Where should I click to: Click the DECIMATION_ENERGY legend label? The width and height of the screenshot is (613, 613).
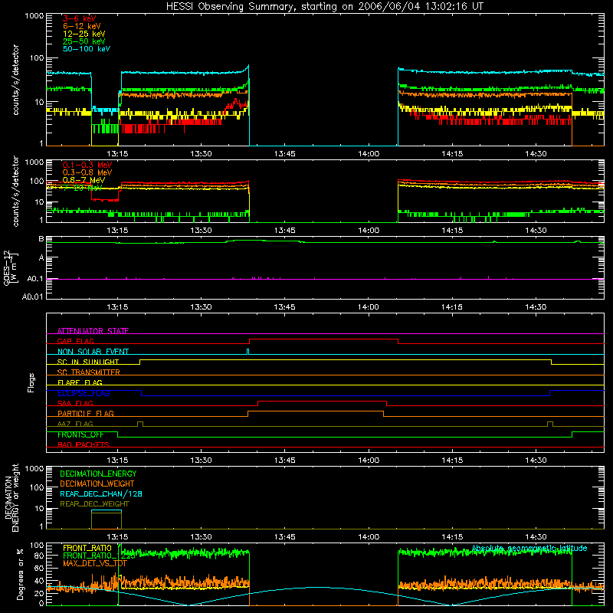click(98, 474)
